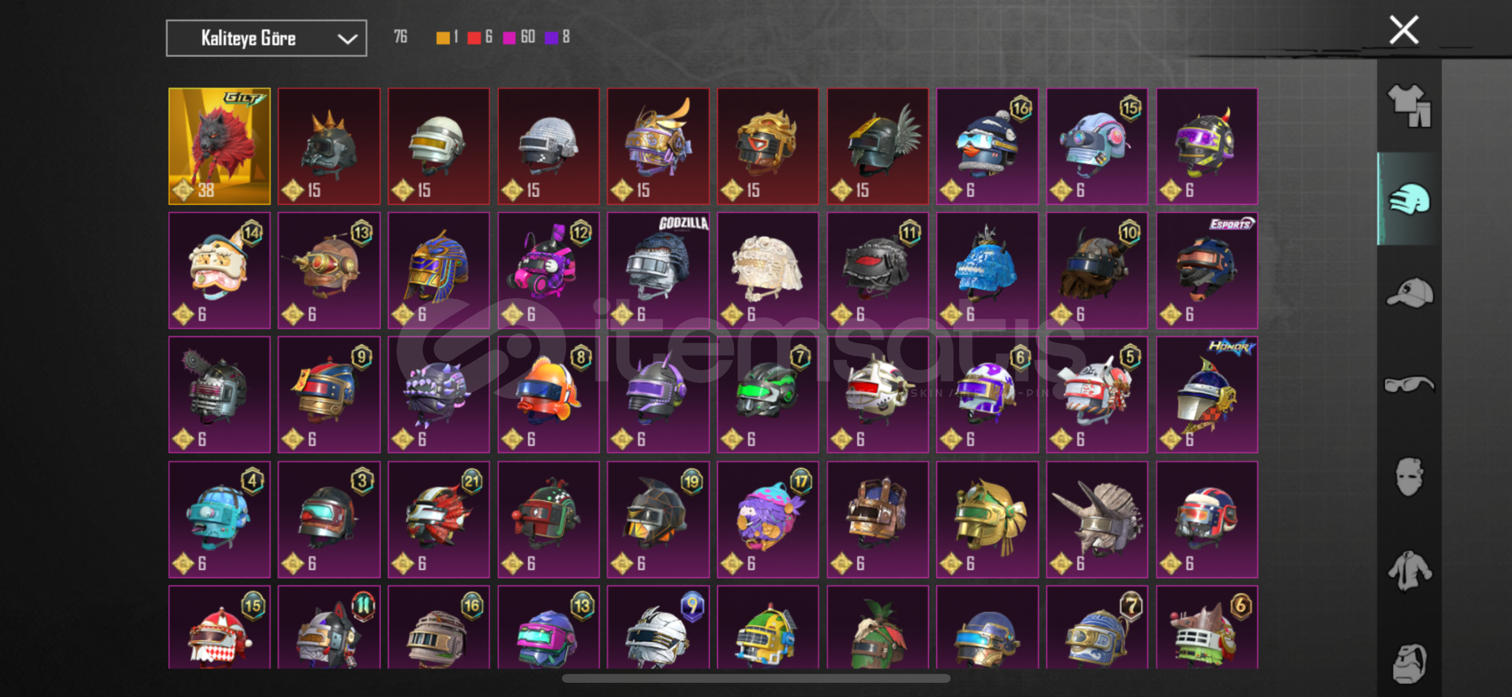Filter by the orange quality swatch
Screen dimensions: 1512x697
[x=443, y=38]
